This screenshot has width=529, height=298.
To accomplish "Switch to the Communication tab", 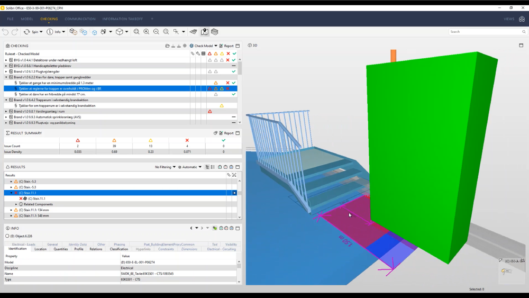I will tap(80, 19).
